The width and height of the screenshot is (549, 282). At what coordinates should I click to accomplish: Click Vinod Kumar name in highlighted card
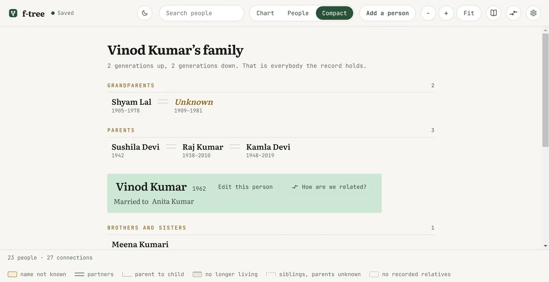tap(151, 187)
